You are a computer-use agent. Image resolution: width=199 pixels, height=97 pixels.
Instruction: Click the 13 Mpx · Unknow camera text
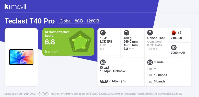113,71
